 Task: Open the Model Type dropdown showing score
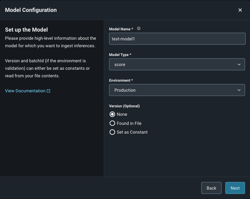177,64
